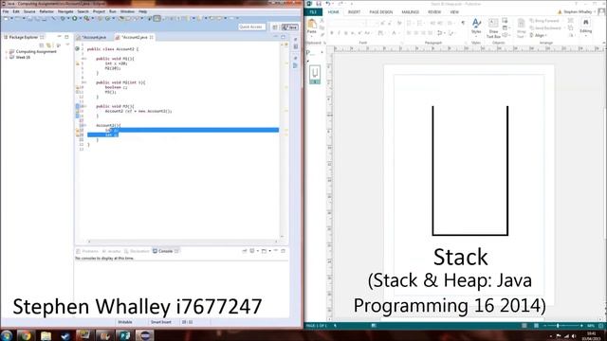Switch to the Account.java editor tab

click(x=92, y=37)
